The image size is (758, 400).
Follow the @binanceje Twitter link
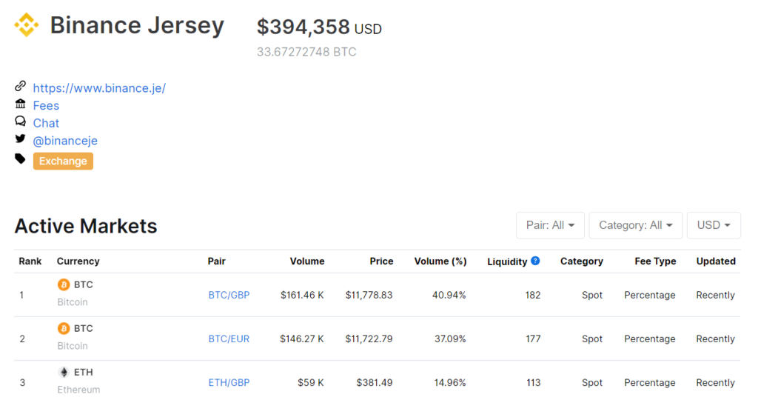[65, 141]
